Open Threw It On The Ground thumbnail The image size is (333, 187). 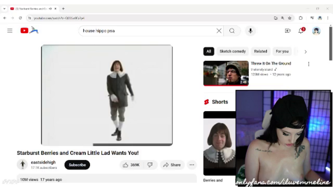pos(226,73)
